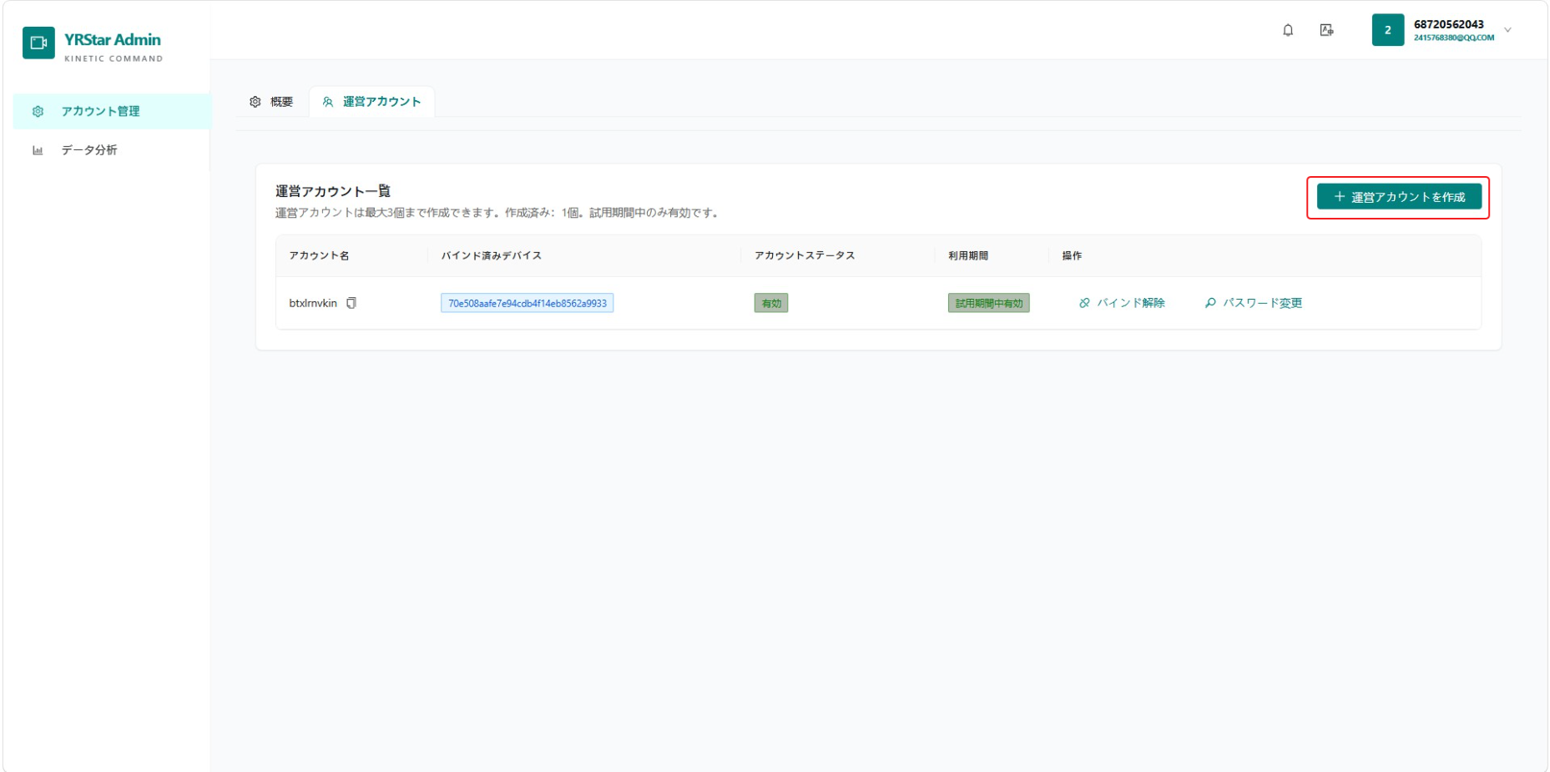
Task: Open データ分析 in the sidebar
Action: pos(111,150)
